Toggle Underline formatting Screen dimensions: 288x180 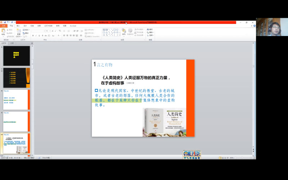point(39,36)
